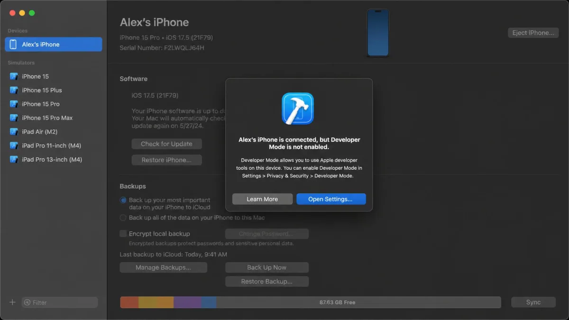569x320 pixels.
Task: Choose back up important data to iCloud
Action: pyautogui.click(x=123, y=200)
